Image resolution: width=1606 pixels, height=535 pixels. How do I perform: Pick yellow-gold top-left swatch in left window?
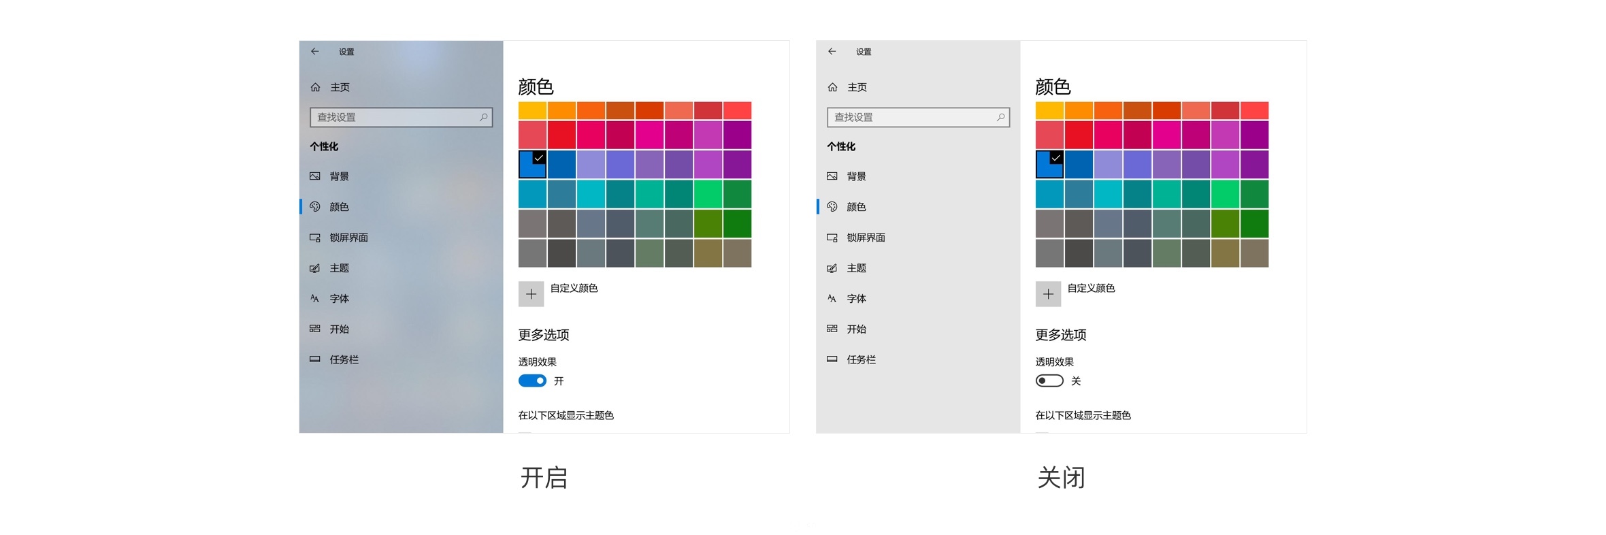(532, 110)
